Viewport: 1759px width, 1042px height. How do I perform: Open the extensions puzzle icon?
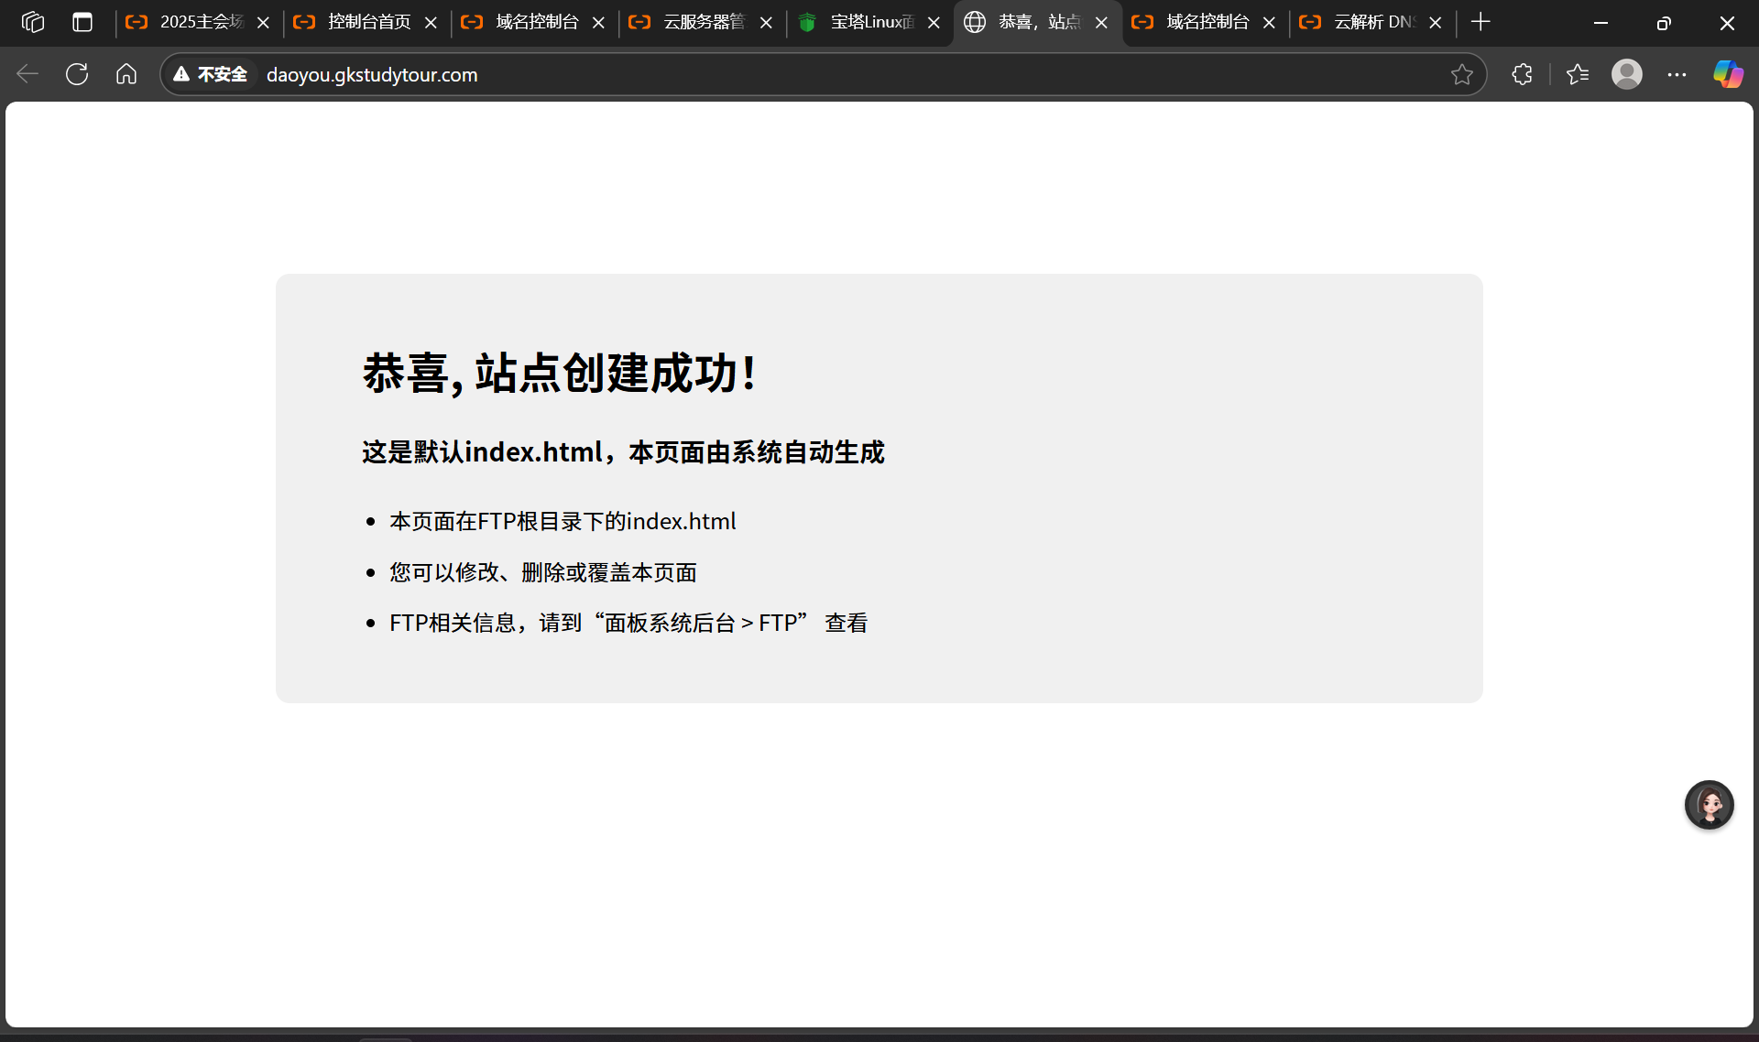[1522, 74]
